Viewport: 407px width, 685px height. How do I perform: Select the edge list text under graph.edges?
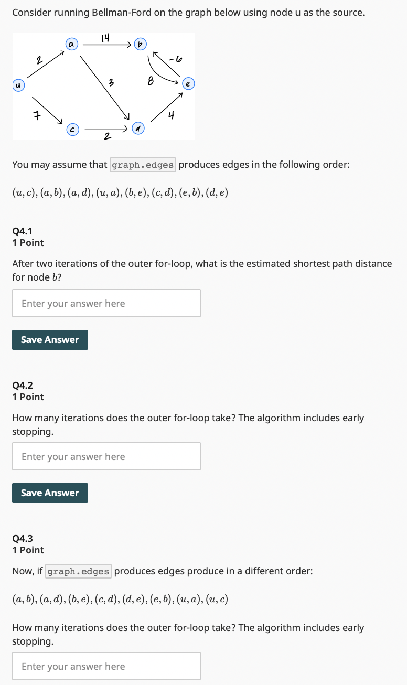tap(120, 192)
